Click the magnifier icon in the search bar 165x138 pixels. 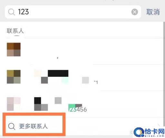(12, 12)
